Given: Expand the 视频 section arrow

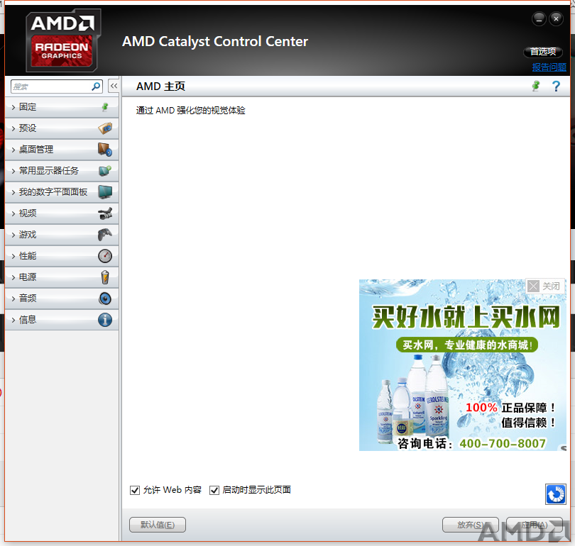Looking at the screenshot, I should click(13, 213).
